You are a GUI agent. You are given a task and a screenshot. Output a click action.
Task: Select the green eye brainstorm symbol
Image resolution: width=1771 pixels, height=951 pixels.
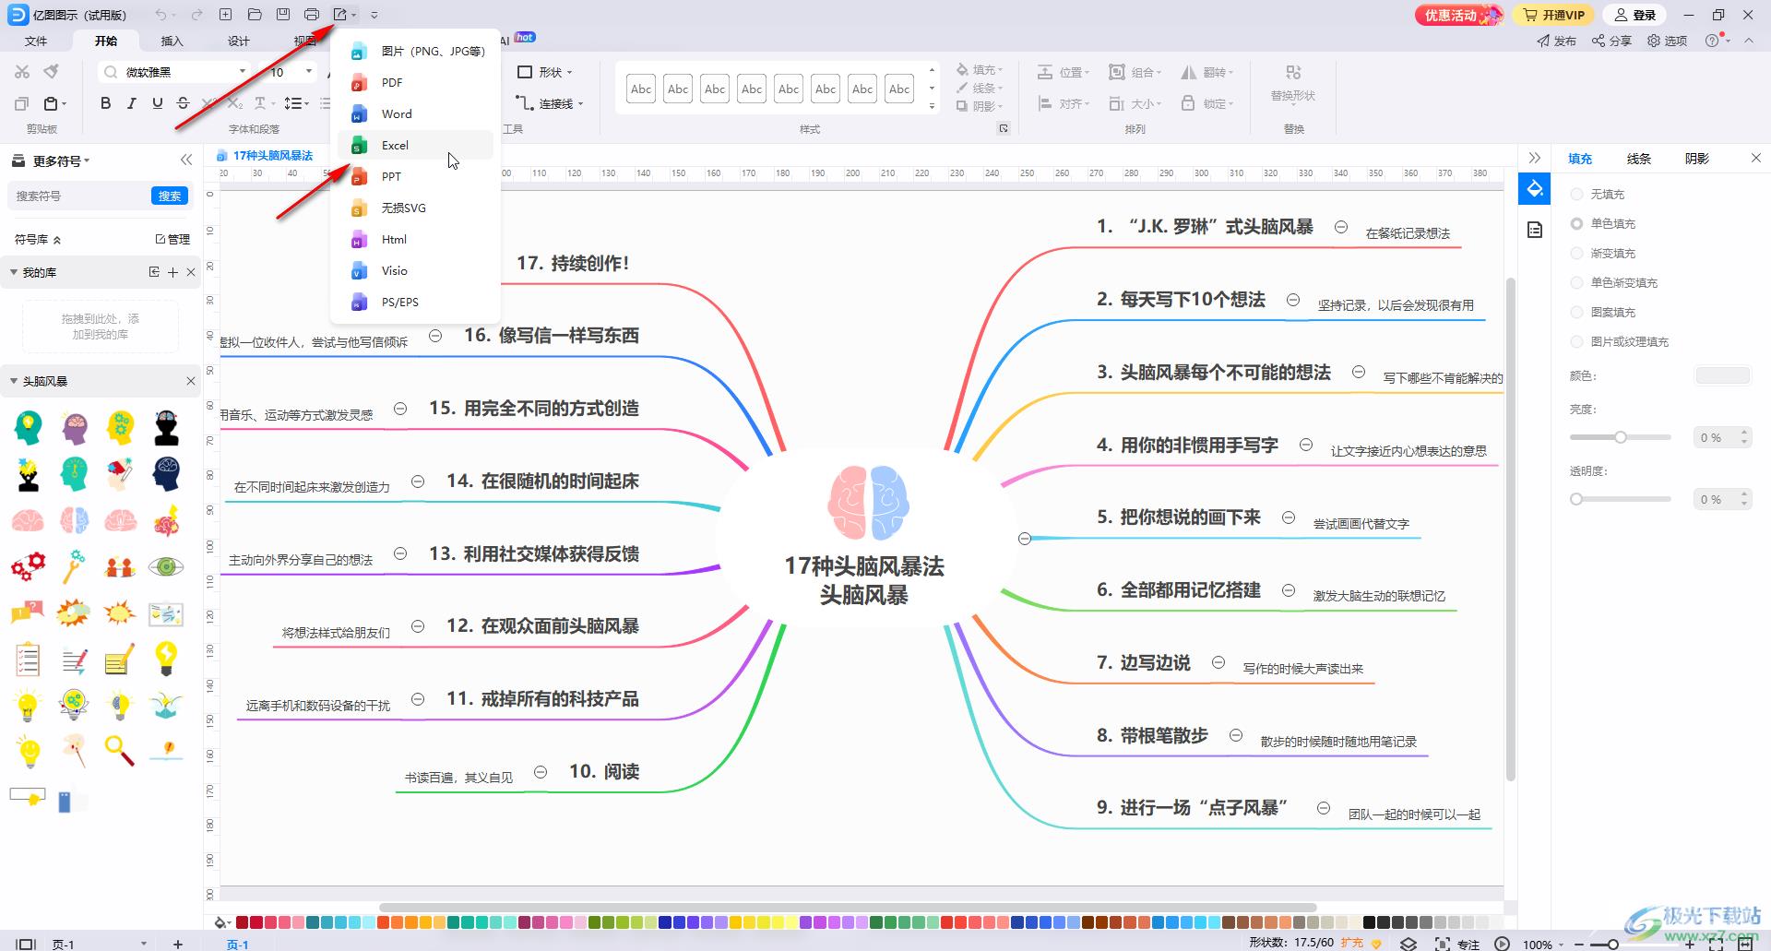coord(166,566)
